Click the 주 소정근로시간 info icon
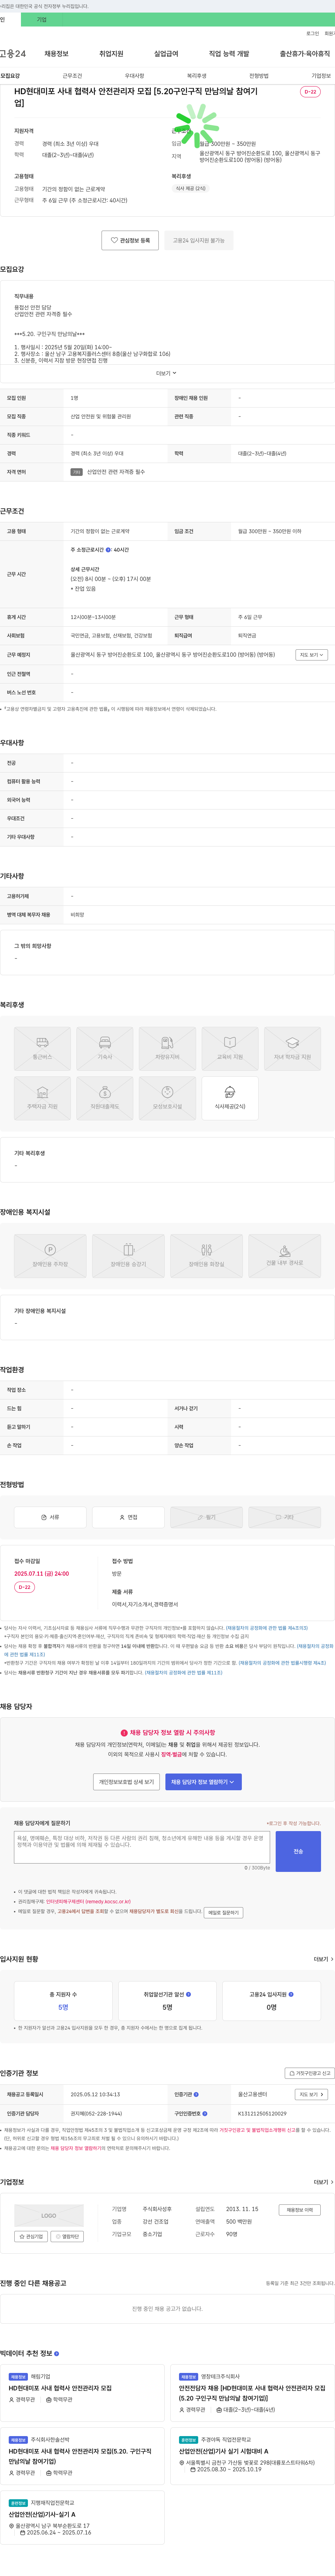 pyautogui.click(x=108, y=550)
